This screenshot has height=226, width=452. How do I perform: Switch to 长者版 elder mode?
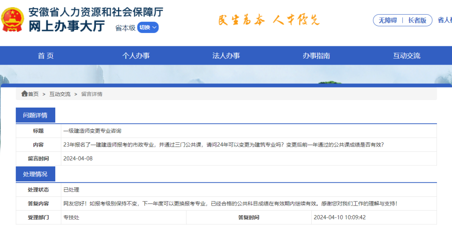tap(417, 20)
